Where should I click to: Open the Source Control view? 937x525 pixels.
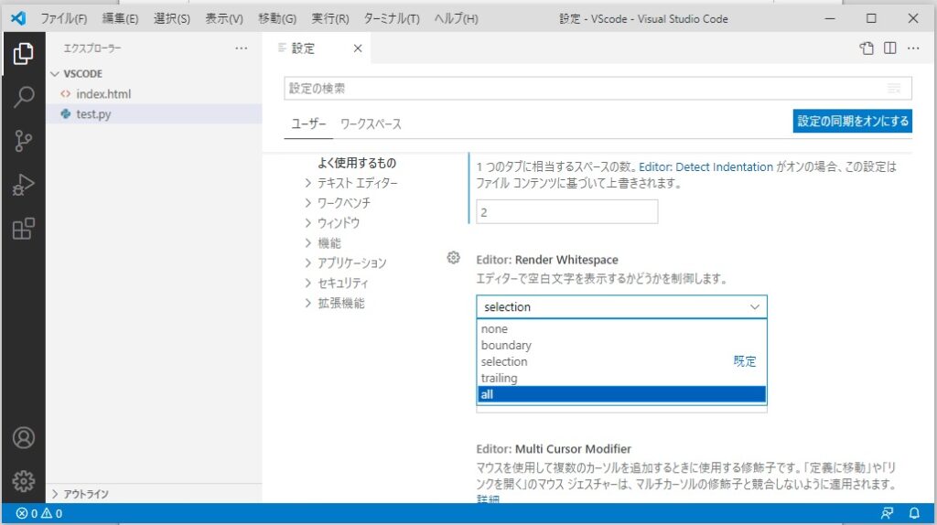(23, 141)
